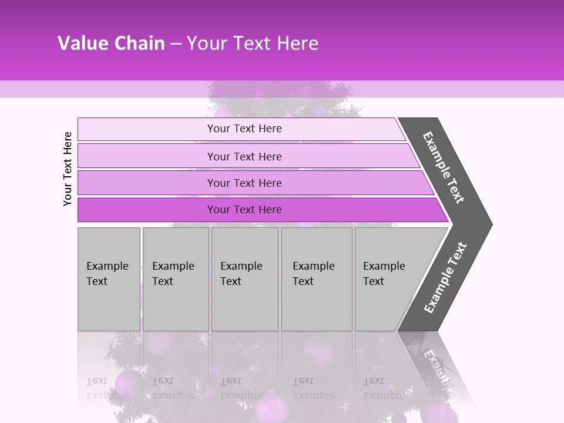The height and width of the screenshot is (423, 564).
Task: Click the darkest purple bottom text bar
Action: [x=244, y=210]
